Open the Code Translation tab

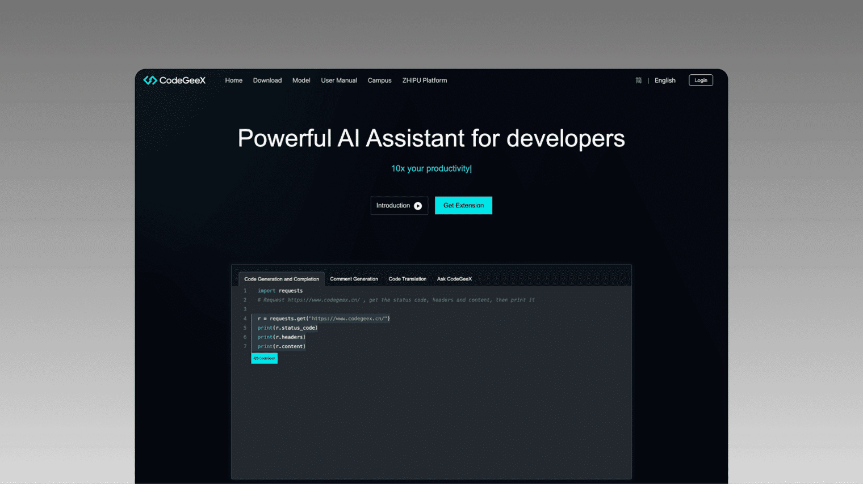coord(407,279)
